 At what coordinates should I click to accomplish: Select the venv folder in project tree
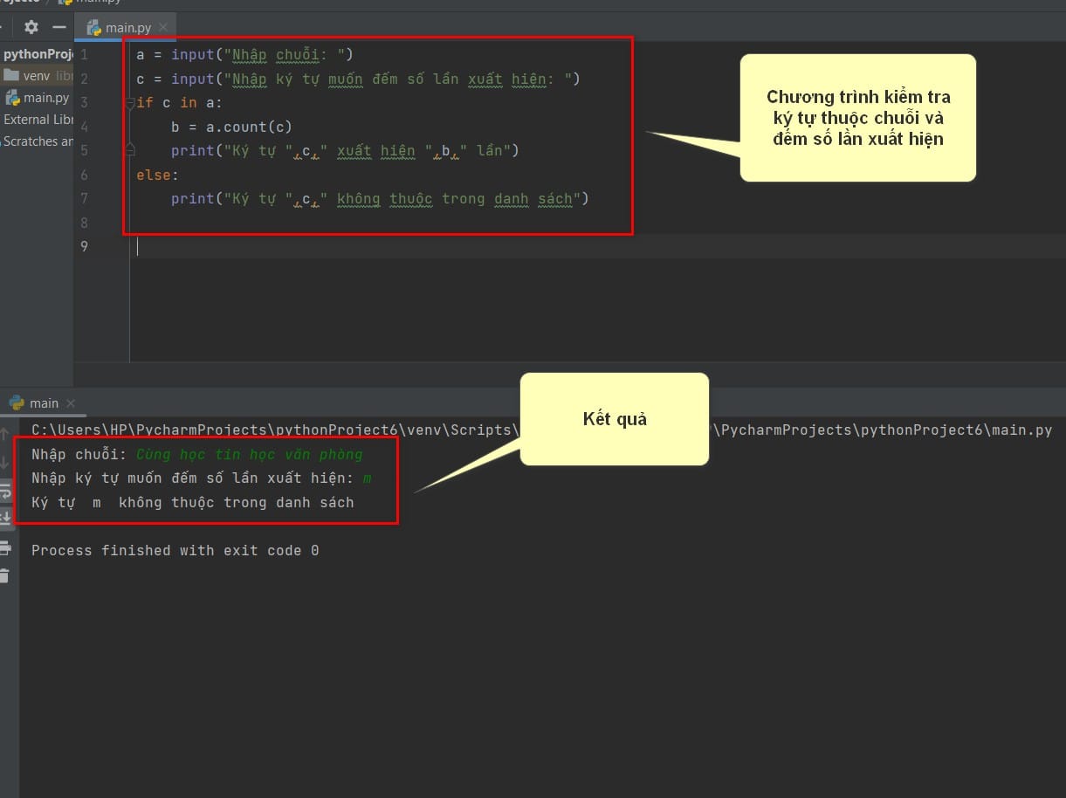(x=37, y=75)
